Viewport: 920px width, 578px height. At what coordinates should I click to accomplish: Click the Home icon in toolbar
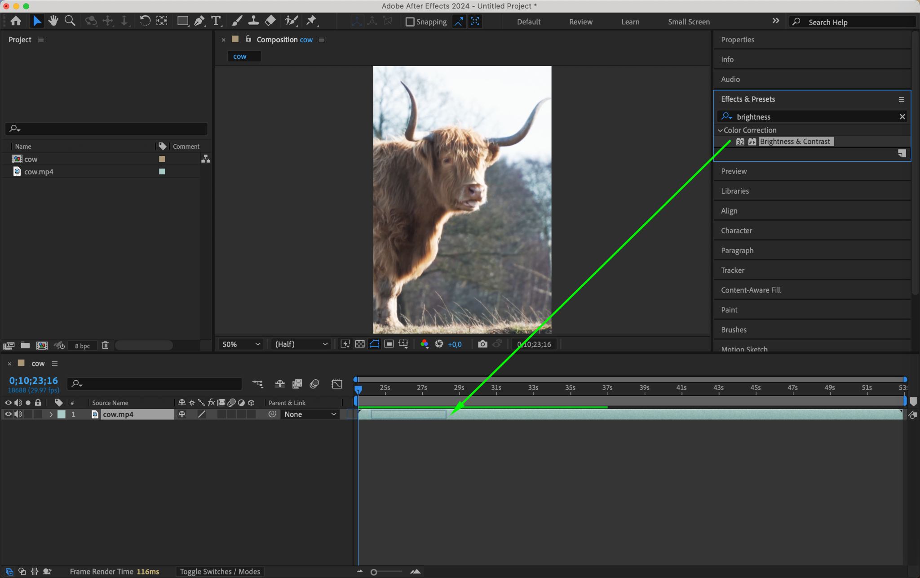pos(16,21)
